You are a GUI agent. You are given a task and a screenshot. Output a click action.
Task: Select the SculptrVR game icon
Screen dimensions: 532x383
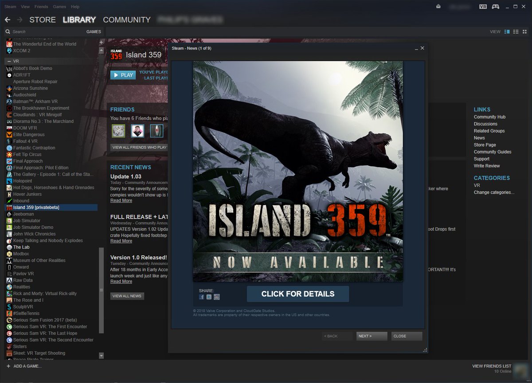[x=9, y=307]
